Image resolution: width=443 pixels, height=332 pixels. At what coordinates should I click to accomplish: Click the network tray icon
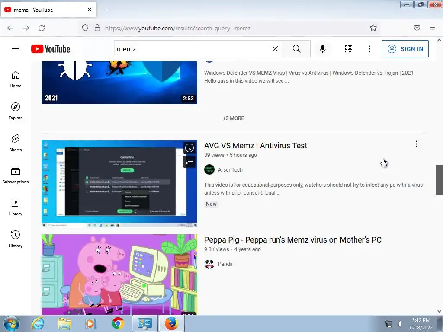pos(389,324)
